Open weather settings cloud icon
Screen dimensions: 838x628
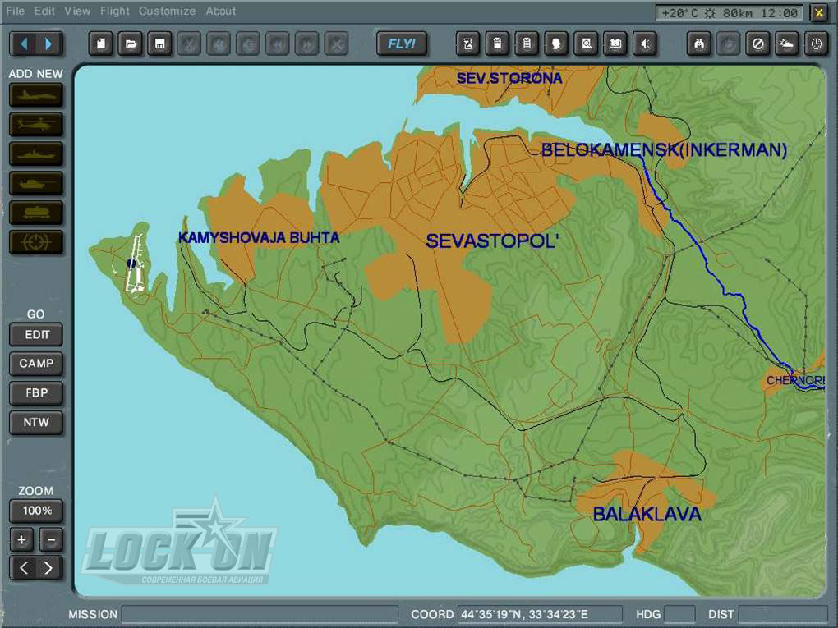pos(786,44)
